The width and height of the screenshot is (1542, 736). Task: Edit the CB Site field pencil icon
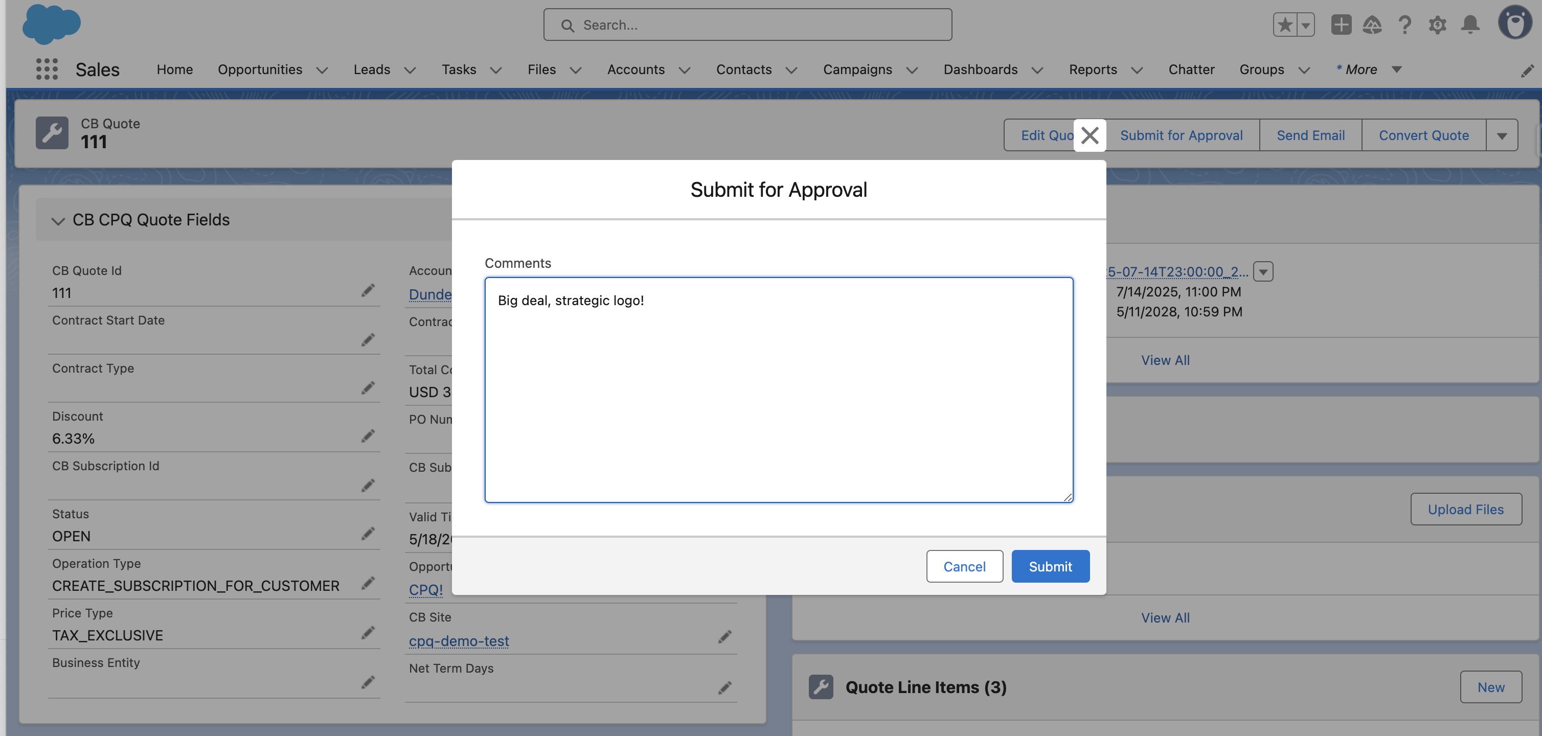click(725, 637)
